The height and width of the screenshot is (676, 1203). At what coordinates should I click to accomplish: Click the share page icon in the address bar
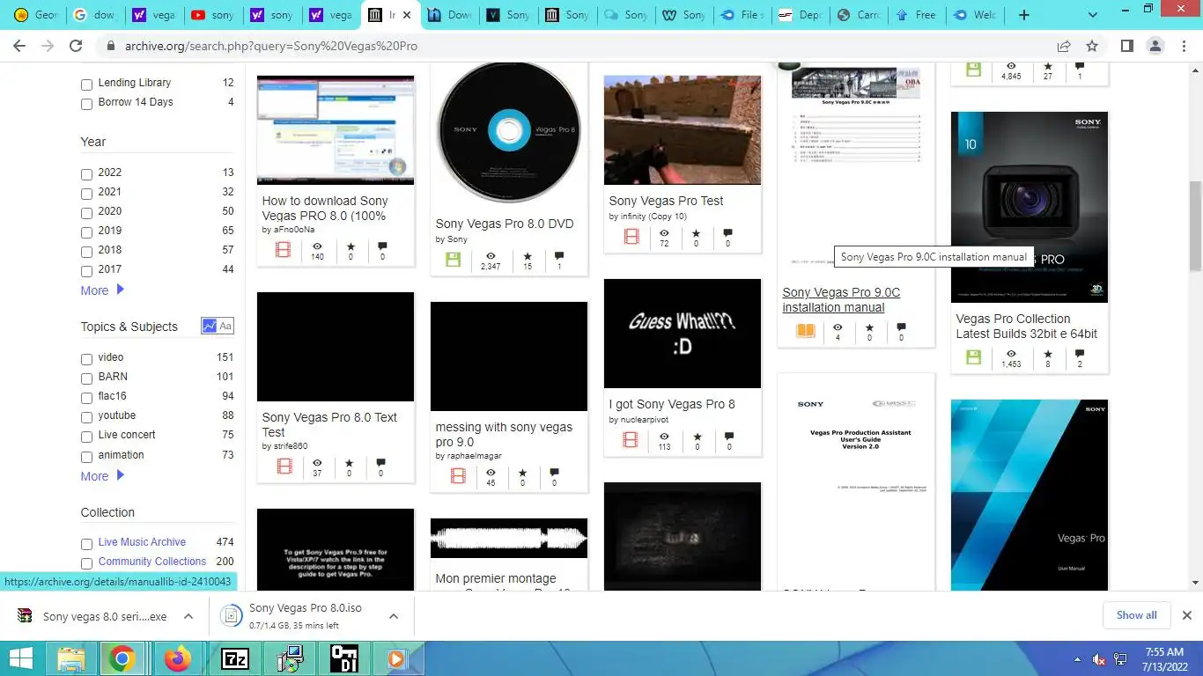click(1064, 46)
